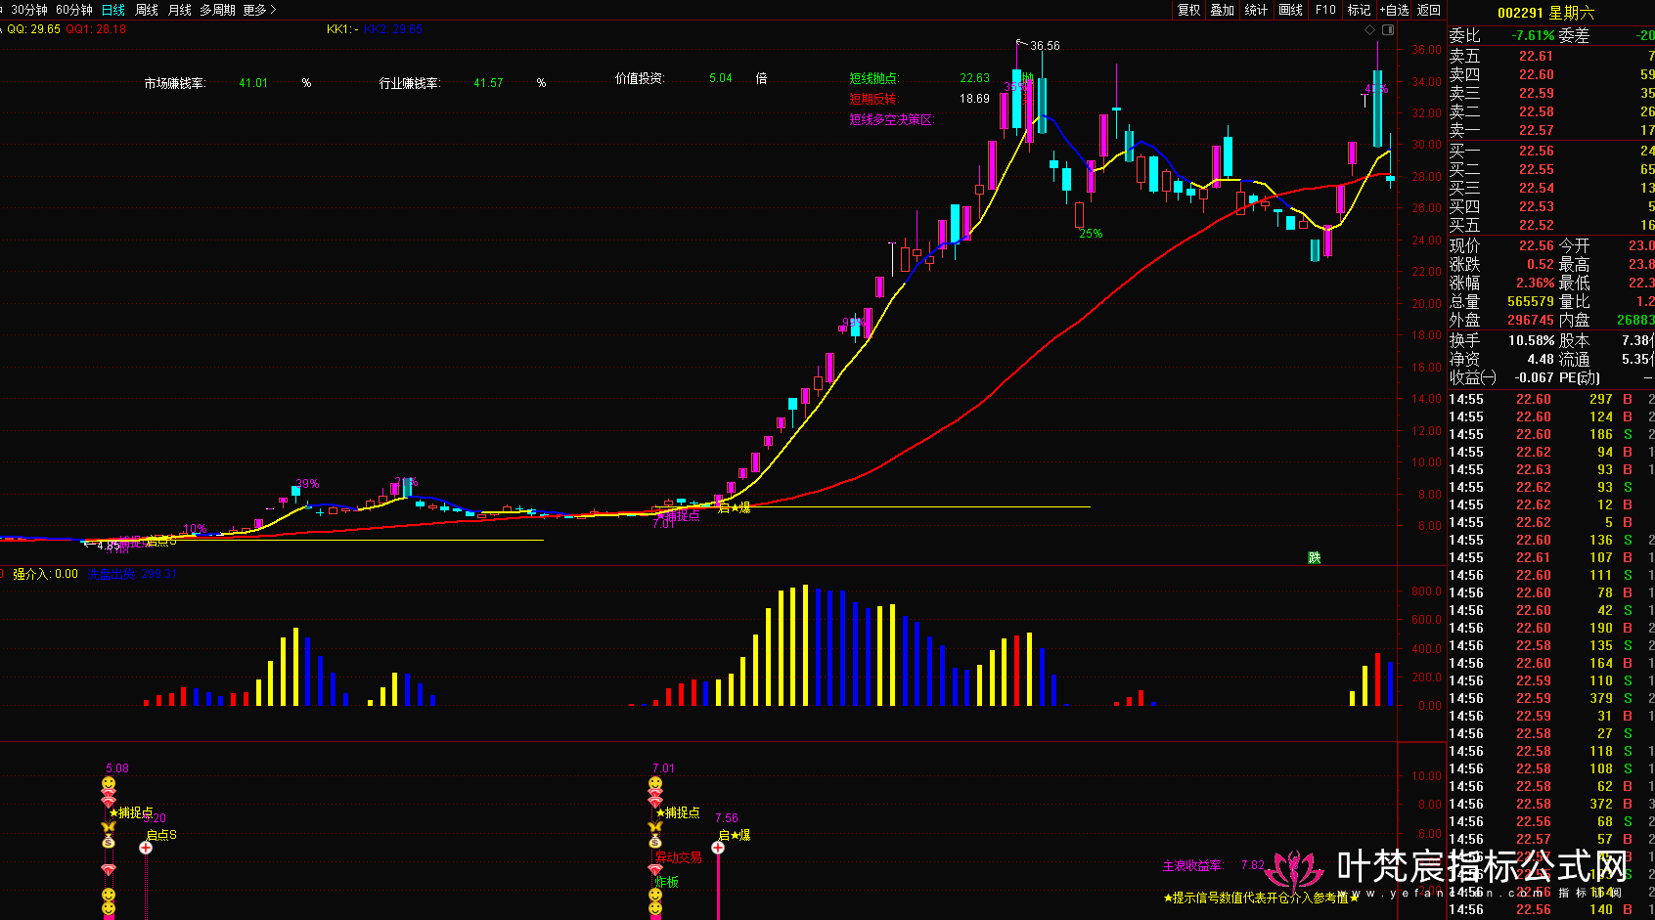The width and height of the screenshot is (1655, 920).
Task: Add stock via the +自选 button
Action: [1395, 10]
